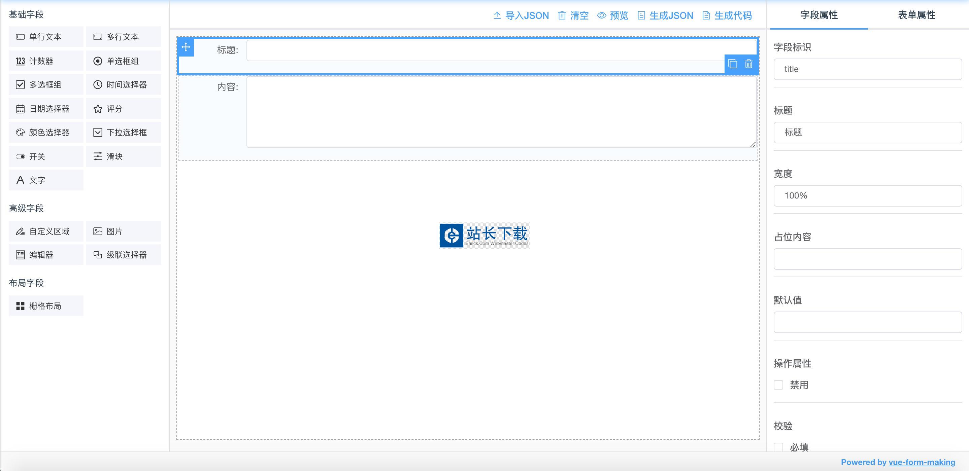Enable the 禁用 checkbox

click(x=778, y=385)
